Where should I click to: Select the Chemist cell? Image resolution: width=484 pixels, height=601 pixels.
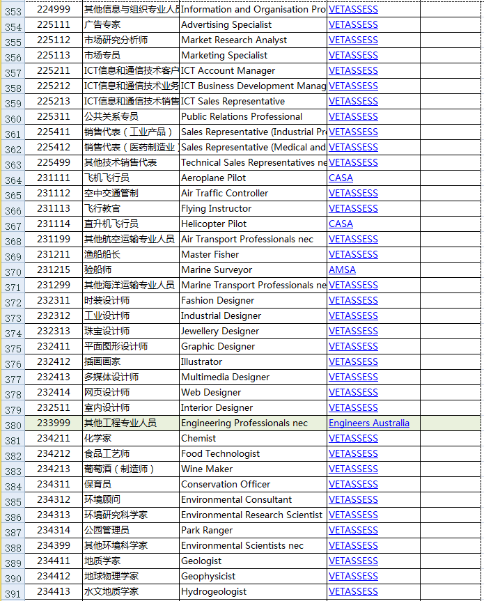click(253, 439)
